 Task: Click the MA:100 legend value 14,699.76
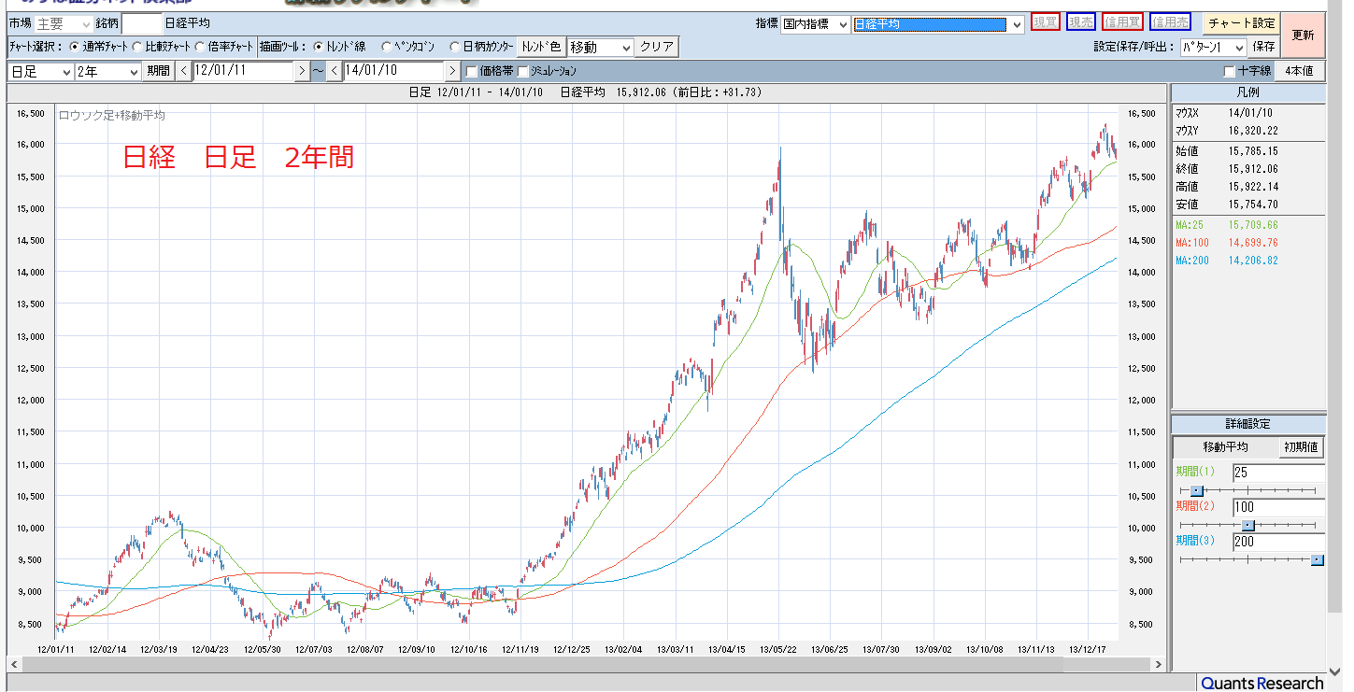point(1252,243)
